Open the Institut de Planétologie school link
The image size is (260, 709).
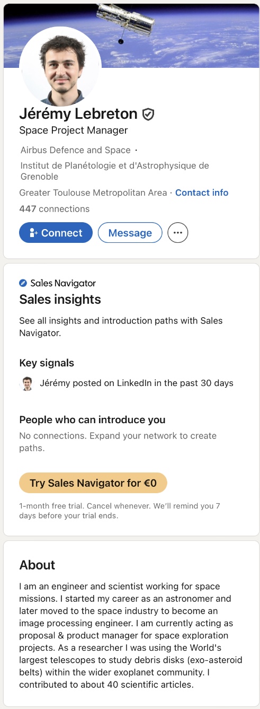(114, 171)
